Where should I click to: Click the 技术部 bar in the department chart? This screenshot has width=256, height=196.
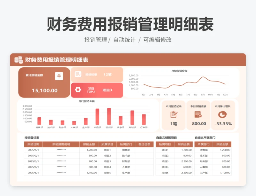coord(51,122)
